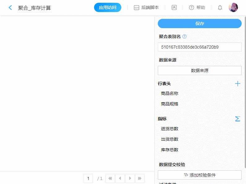Open the 数据来源 data source button

[200, 71]
